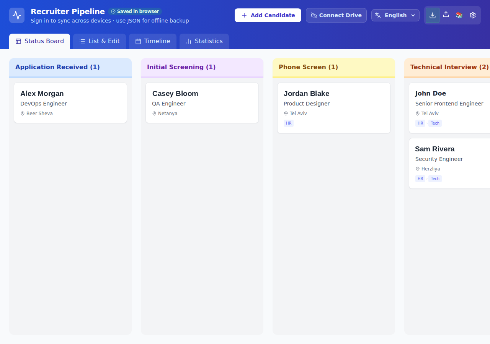Open Alex Morgan candidate card
The width and height of the screenshot is (490, 344).
click(70, 103)
